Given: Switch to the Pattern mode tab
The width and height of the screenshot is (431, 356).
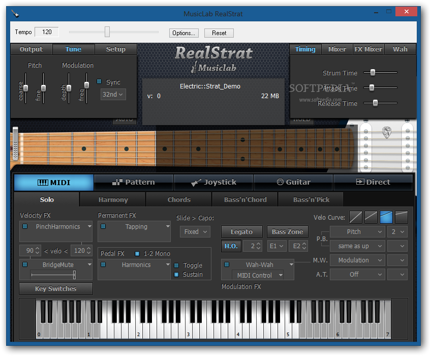Looking at the screenshot, I should [134, 182].
